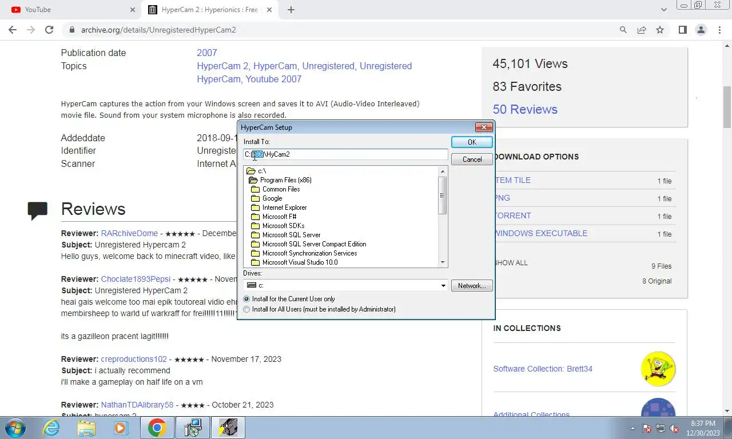Open the 2007 publication date link
This screenshot has height=439, width=732.
207,53
